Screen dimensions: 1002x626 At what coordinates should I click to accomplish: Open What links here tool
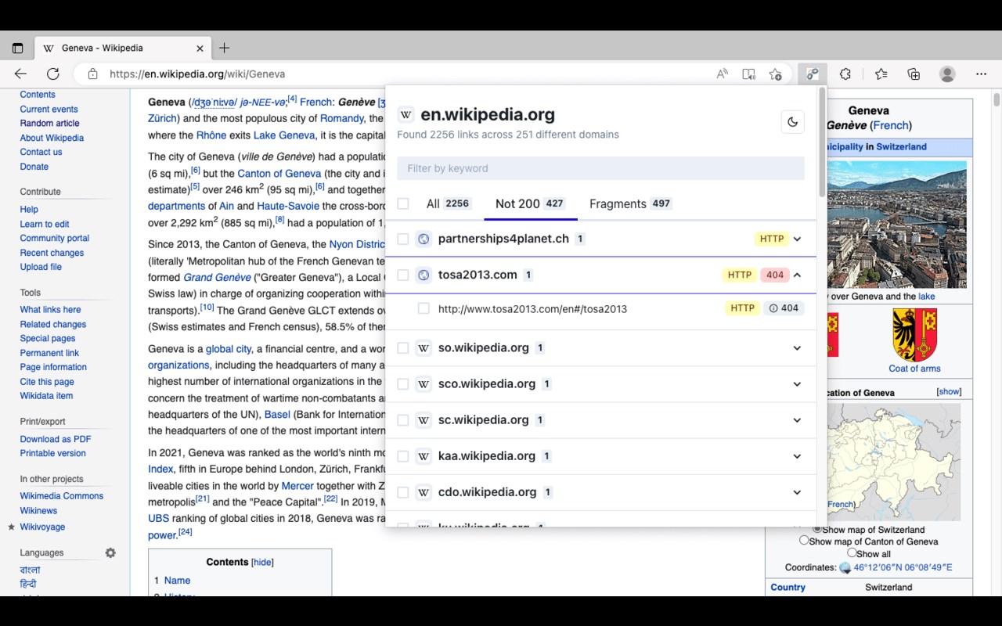50,309
